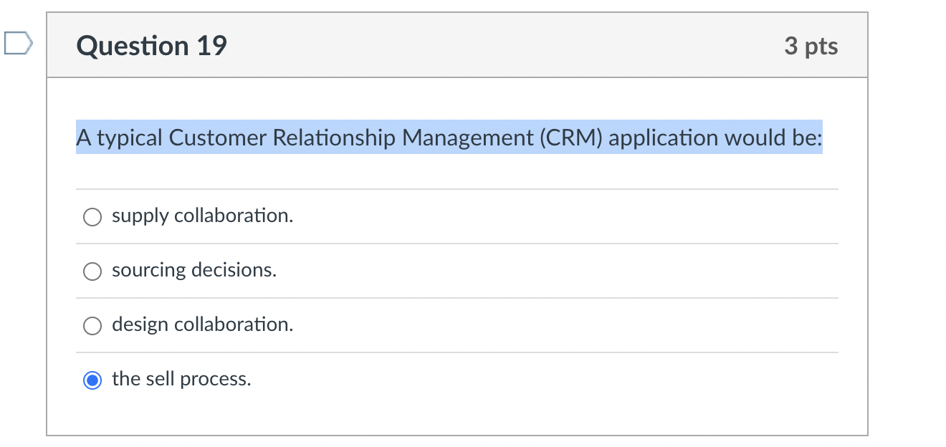
Task: Click the sell process answer text
Action: coord(181,379)
